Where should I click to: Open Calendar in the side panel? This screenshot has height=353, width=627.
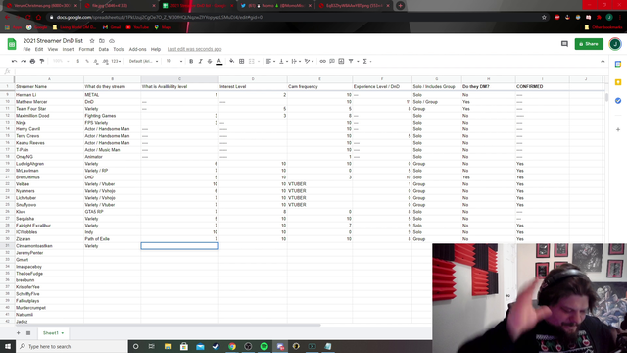(x=618, y=64)
